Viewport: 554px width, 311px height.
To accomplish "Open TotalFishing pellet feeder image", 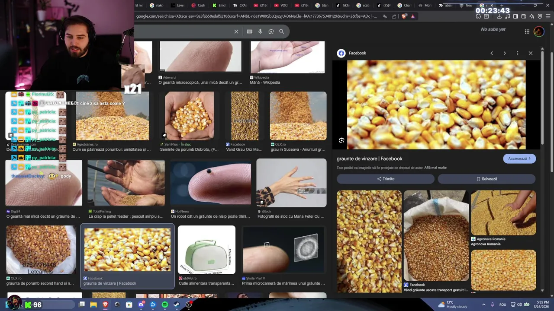I will [x=126, y=183].
